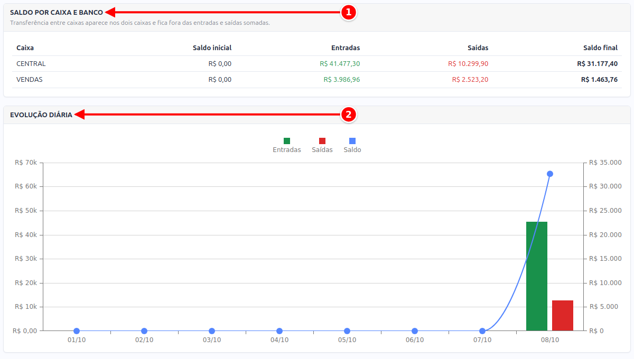
Task: Click the CENTRAL caixa name
Action: tap(31, 64)
